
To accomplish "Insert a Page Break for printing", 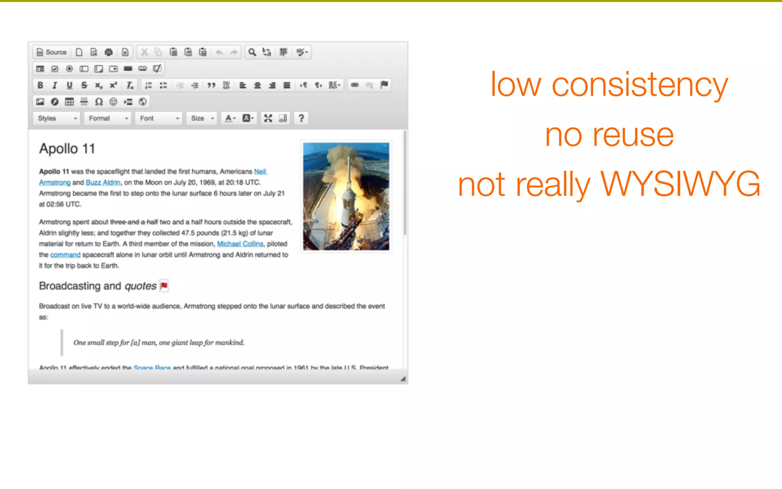I will [128, 102].
